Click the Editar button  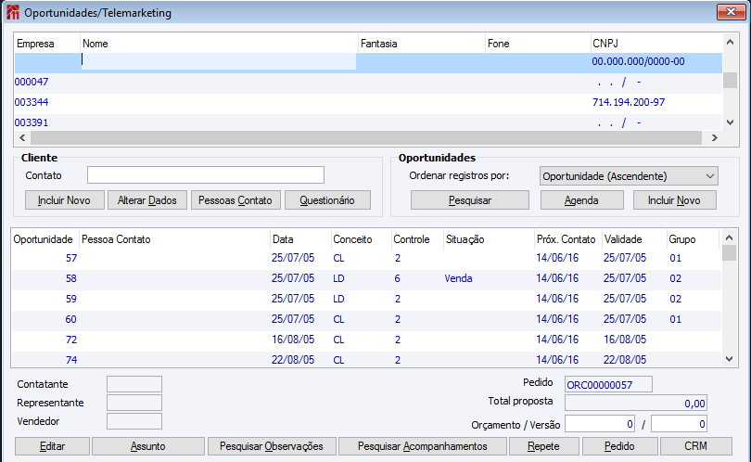coord(52,446)
